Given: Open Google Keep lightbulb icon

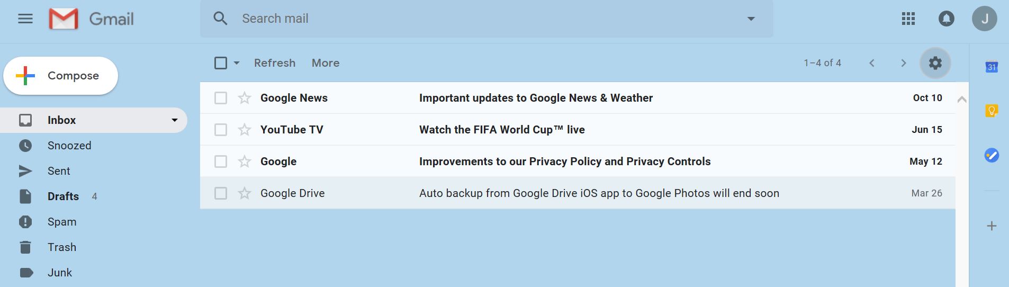Looking at the screenshot, I should 992,111.
